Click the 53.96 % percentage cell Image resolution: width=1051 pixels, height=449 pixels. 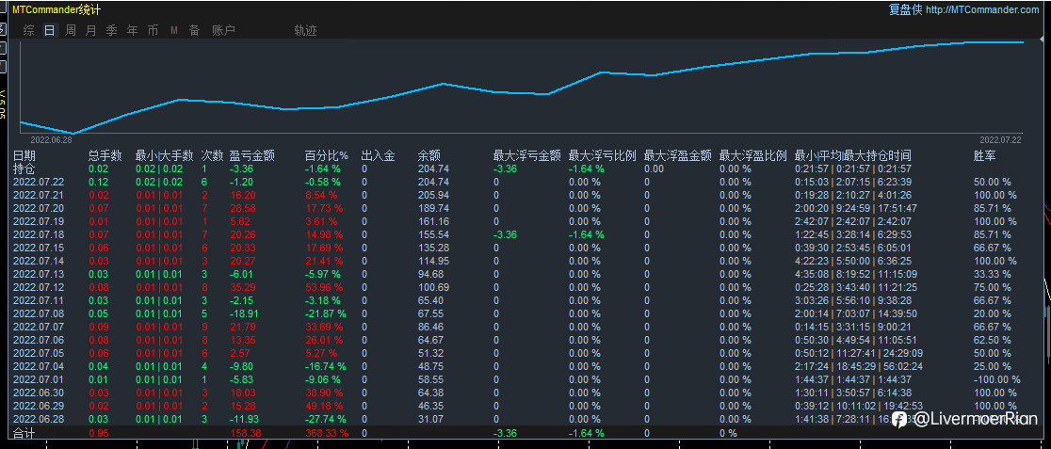pyautogui.click(x=324, y=287)
